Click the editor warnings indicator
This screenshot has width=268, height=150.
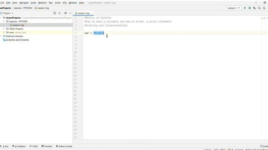(x=263, y=18)
